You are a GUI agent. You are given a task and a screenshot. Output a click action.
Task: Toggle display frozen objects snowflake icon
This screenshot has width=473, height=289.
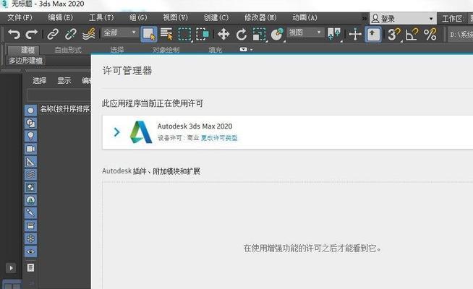pyautogui.click(x=30, y=238)
